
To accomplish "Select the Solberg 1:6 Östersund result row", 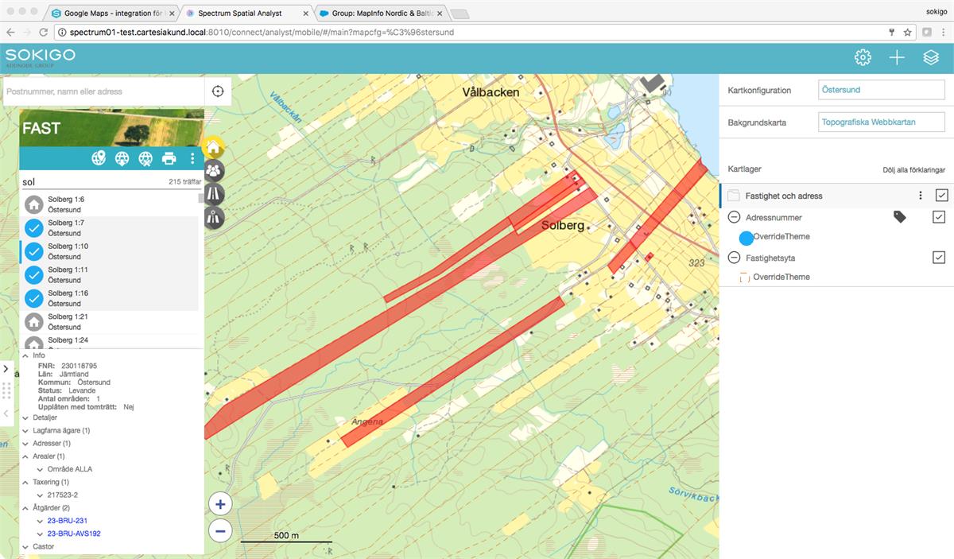I will click(x=109, y=204).
